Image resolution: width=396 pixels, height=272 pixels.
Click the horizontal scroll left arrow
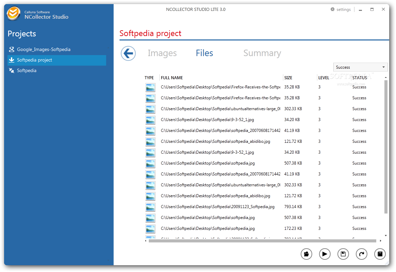146,241
